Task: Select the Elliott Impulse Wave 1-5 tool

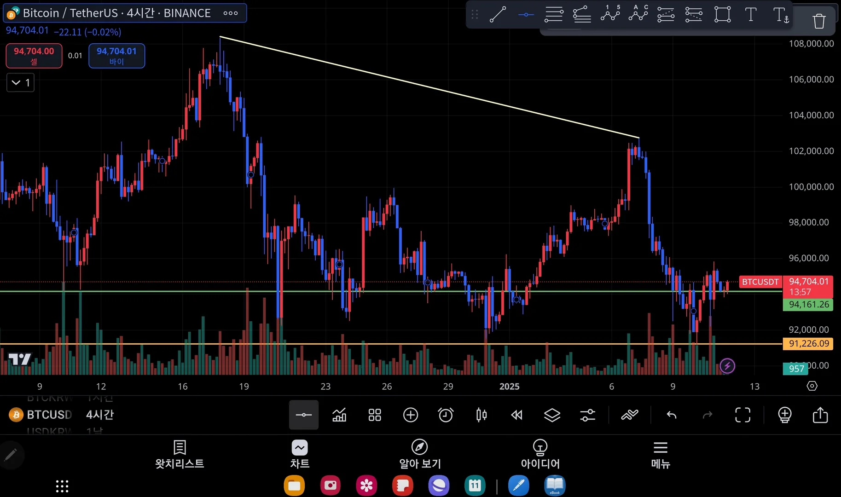Action: 610,14
